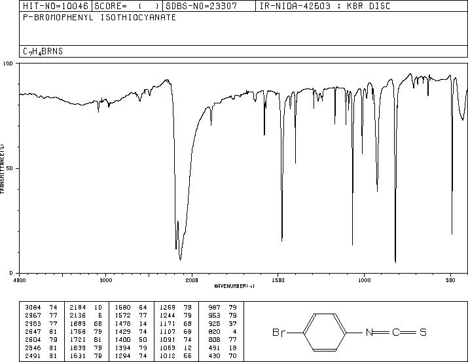468x362 pixels.
Task: Click the 1244 wavenumber value
Action: click(168, 316)
